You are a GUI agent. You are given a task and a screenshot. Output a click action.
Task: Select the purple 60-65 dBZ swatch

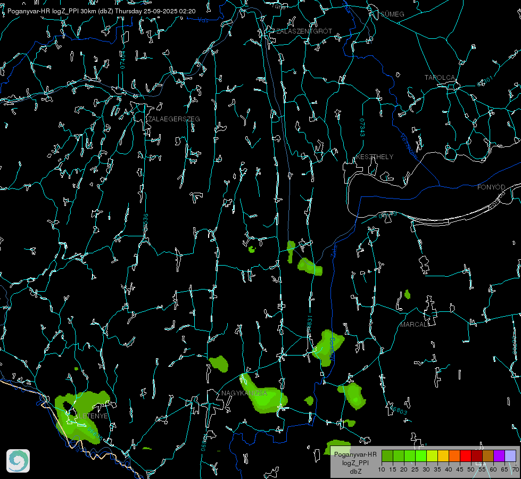[x=499, y=456]
